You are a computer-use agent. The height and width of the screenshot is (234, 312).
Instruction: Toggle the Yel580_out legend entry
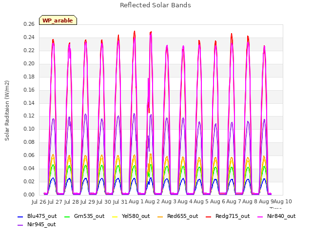point(131,216)
